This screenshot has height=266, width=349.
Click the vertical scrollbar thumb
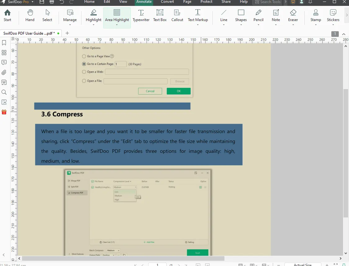(346, 153)
